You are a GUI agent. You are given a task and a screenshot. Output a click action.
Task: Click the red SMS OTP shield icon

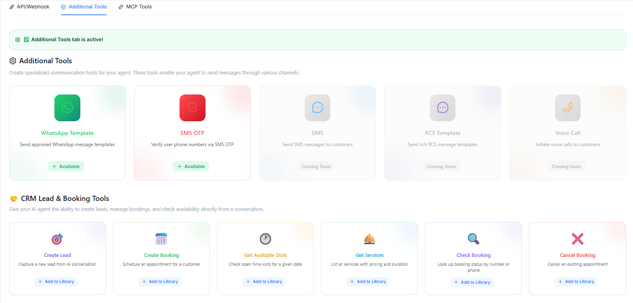192,108
